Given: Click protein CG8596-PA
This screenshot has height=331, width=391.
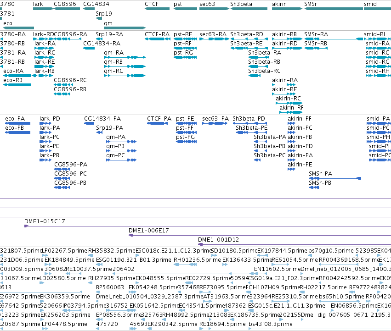Looking at the screenshot, I should (x=62, y=169).
